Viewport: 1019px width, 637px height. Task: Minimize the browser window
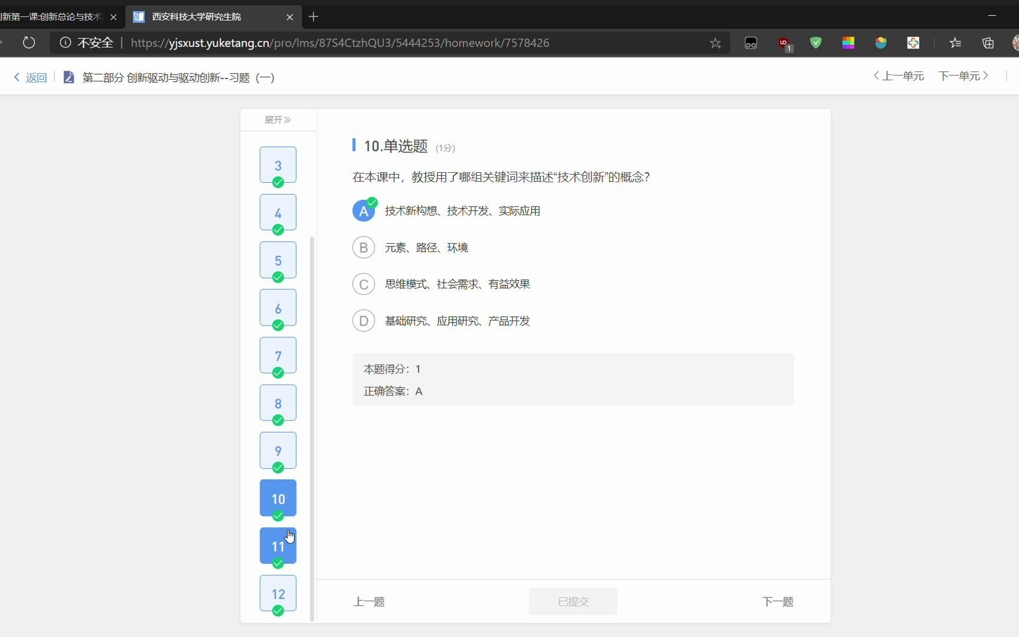tap(992, 16)
